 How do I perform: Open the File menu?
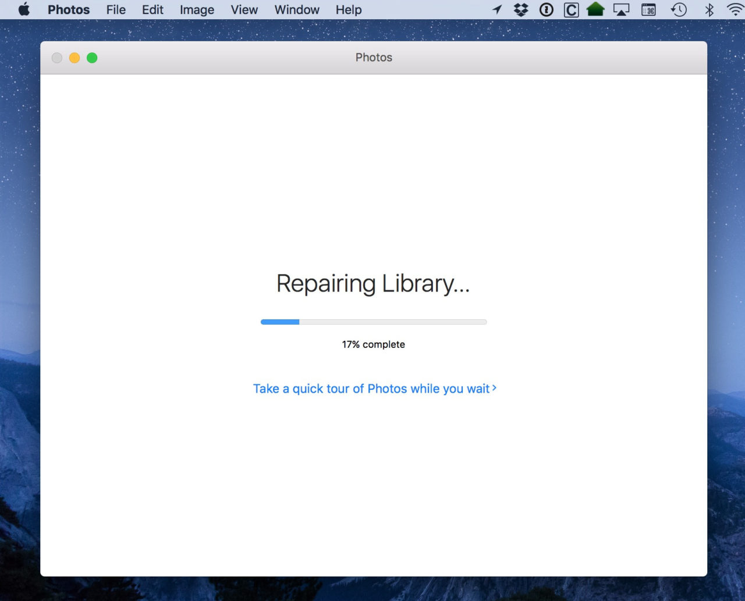116,10
